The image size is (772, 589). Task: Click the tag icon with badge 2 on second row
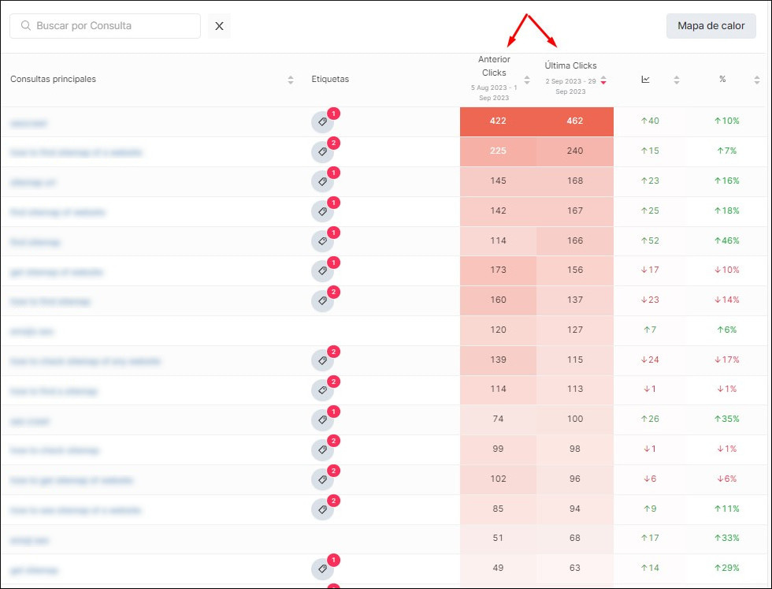pyautogui.click(x=323, y=153)
